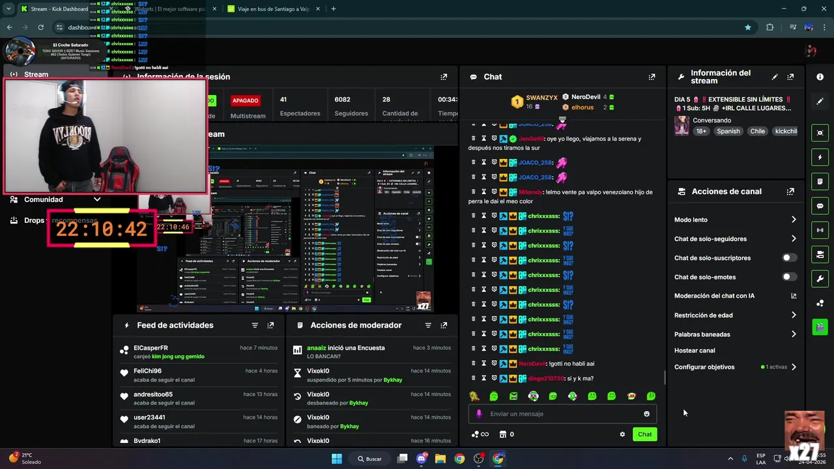Open filter menu in Feed de actividades
This screenshot has height=469, width=834.
255,325
